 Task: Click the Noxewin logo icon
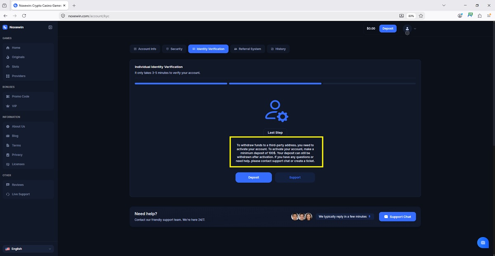[5, 28]
